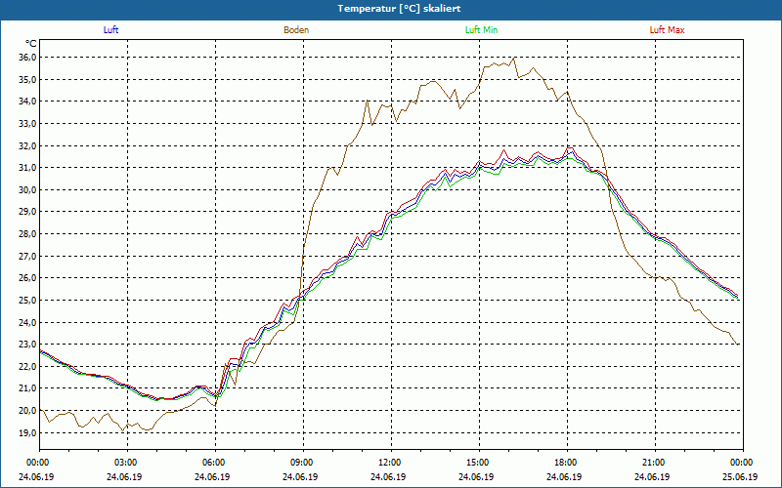Click the 15:00 time axis label

(477, 463)
